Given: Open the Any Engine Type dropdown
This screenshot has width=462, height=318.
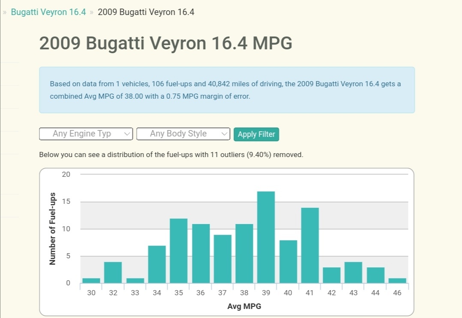Looking at the screenshot, I should click(86, 134).
